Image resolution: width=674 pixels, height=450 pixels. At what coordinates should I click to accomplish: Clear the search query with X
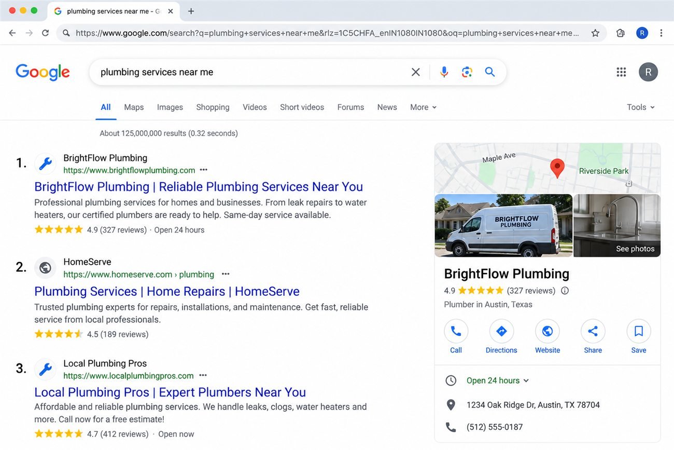point(416,72)
